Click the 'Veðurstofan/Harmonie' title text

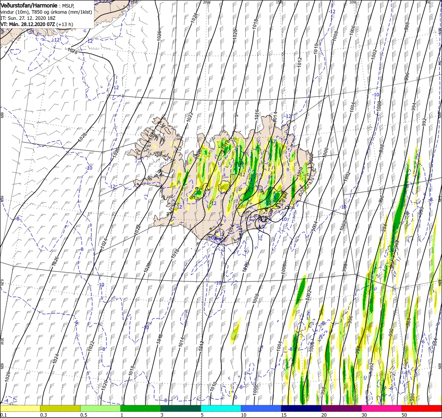30,5
